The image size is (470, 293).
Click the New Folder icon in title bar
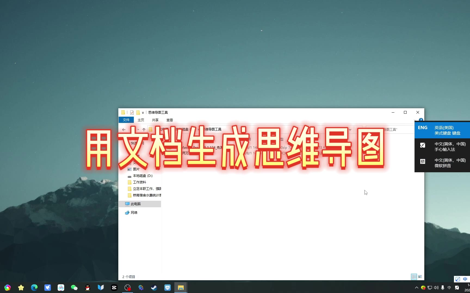pyautogui.click(x=138, y=112)
